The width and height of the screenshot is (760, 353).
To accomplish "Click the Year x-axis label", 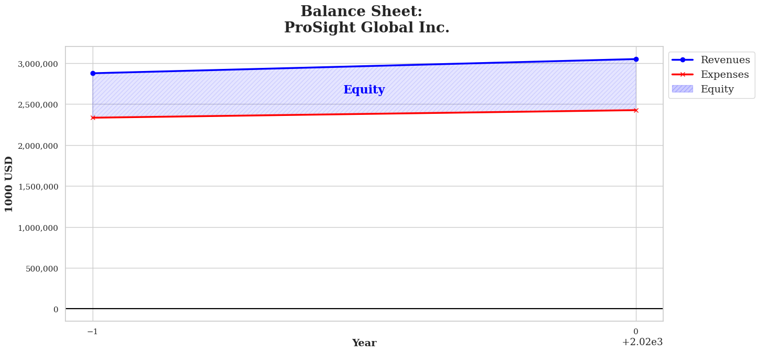I will [364, 343].
